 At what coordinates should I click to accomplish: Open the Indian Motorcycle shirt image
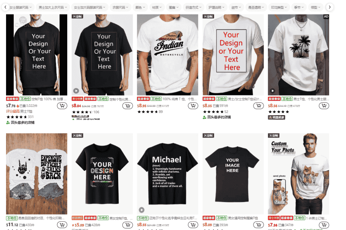pos(168,55)
